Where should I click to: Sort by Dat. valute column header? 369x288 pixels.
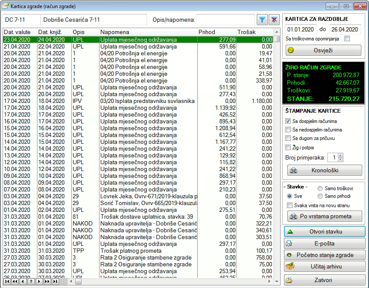tap(20, 32)
